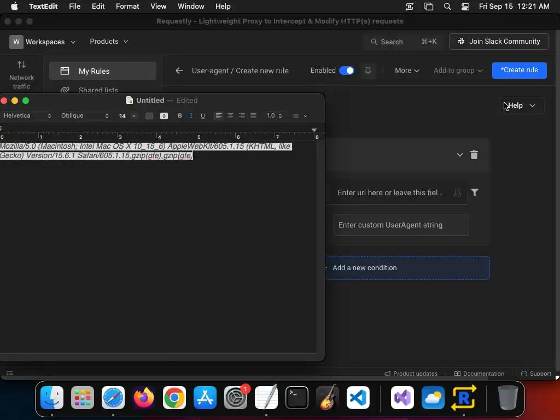Open Spotlight search in menu bar

[447, 7]
